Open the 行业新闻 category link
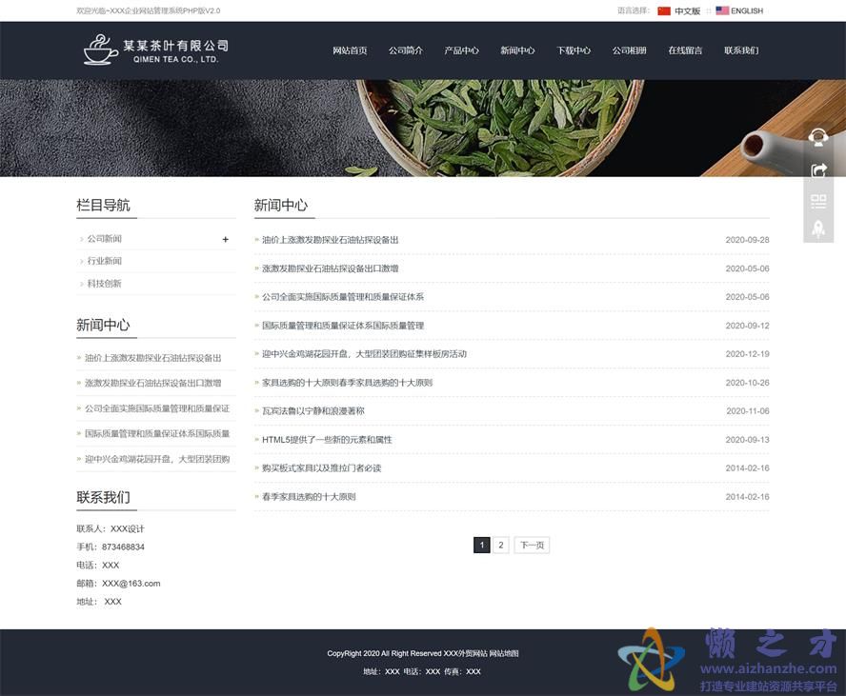The image size is (846, 696). 105,261
